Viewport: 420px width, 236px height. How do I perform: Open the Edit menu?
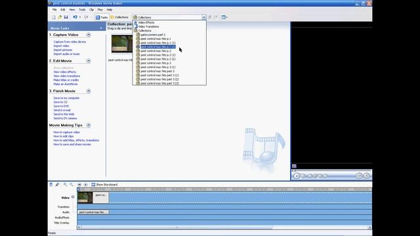[x=63, y=10]
